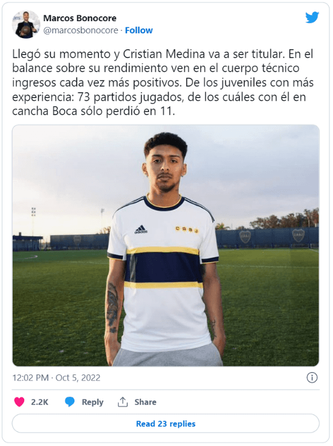Image resolution: width=333 pixels, height=446 pixels.
Task: Select the Share label
Action: click(145, 402)
